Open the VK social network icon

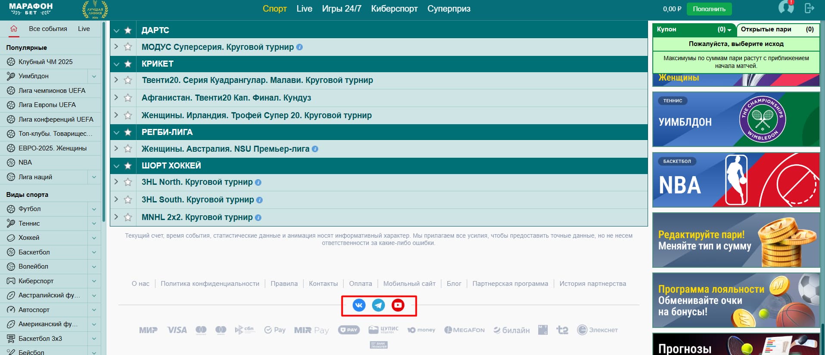[359, 305]
